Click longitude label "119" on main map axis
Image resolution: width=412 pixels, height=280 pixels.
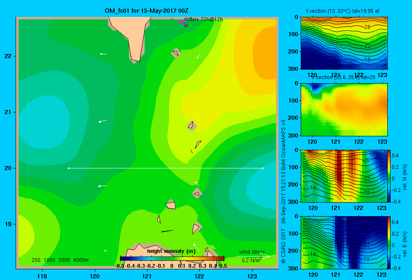tap(42, 276)
